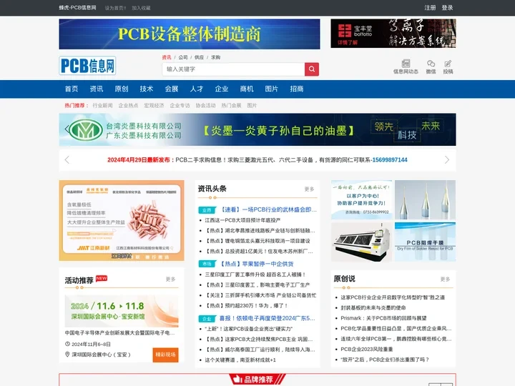The image size is (515, 386).
Task: Open 协会活动 in hot recommendations
Action: tap(205, 105)
